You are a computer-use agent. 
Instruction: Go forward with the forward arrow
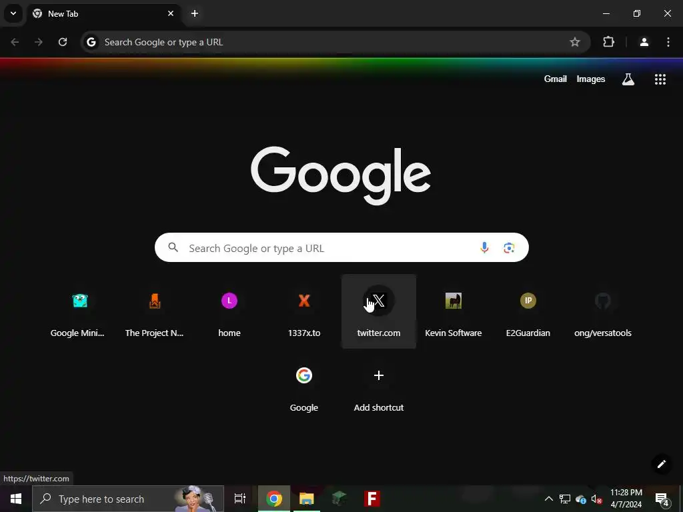[39, 42]
